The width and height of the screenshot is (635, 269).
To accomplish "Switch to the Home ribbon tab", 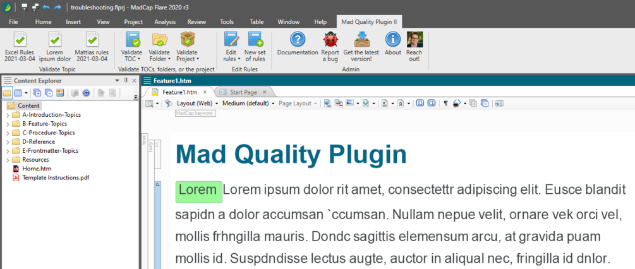I will [44, 22].
